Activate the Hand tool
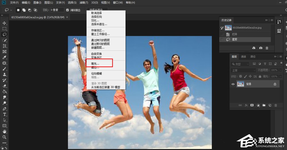This screenshot has height=150, width=287. pos(4,131)
